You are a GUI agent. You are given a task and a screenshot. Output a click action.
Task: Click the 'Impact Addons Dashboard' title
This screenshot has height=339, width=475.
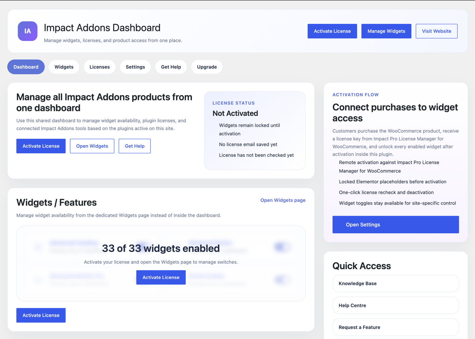pyautogui.click(x=102, y=28)
